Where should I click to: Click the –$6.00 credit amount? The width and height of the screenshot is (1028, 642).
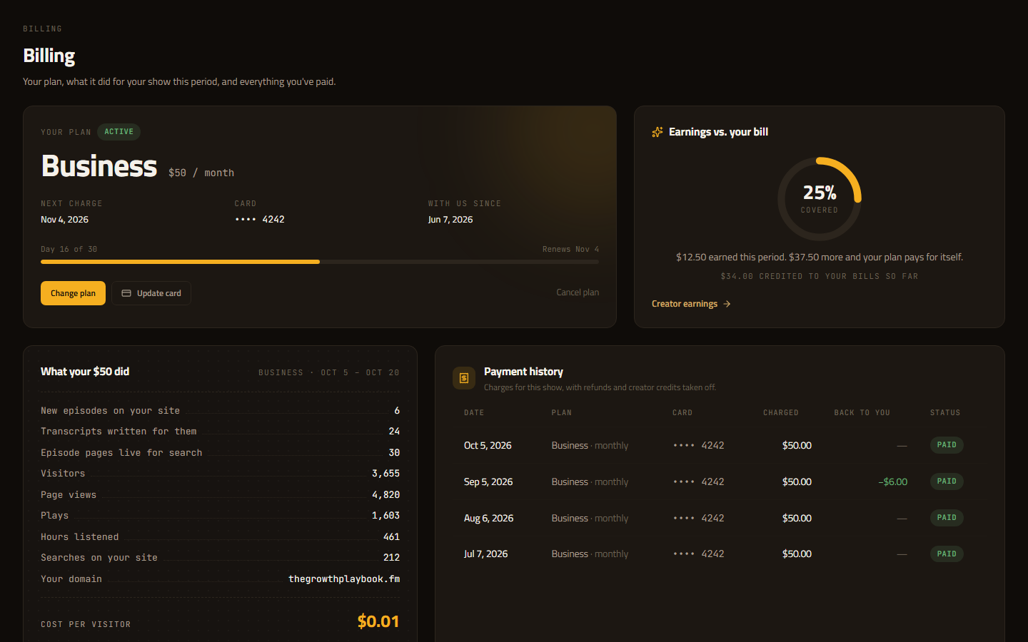click(x=892, y=481)
